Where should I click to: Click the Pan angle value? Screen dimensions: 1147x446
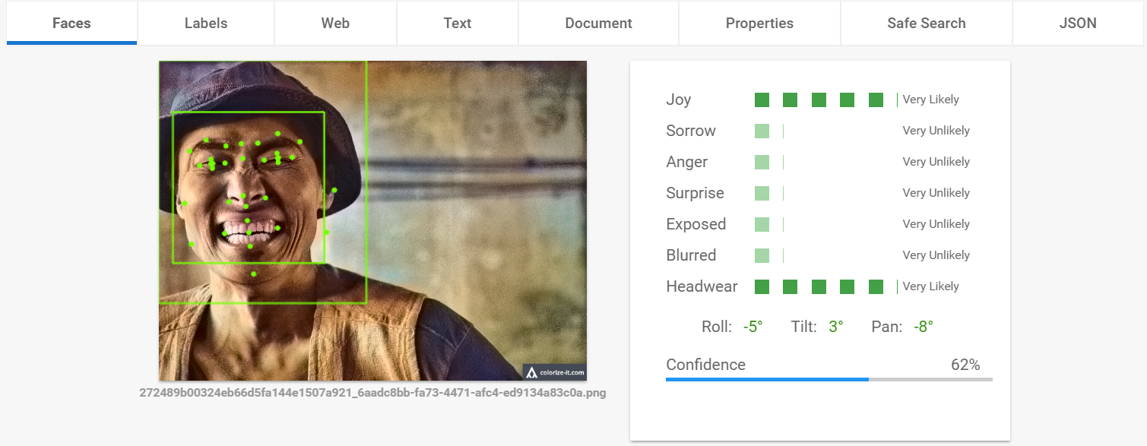[x=923, y=327]
